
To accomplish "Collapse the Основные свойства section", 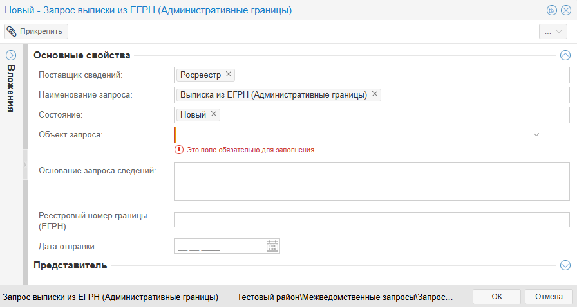I will click(x=565, y=55).
